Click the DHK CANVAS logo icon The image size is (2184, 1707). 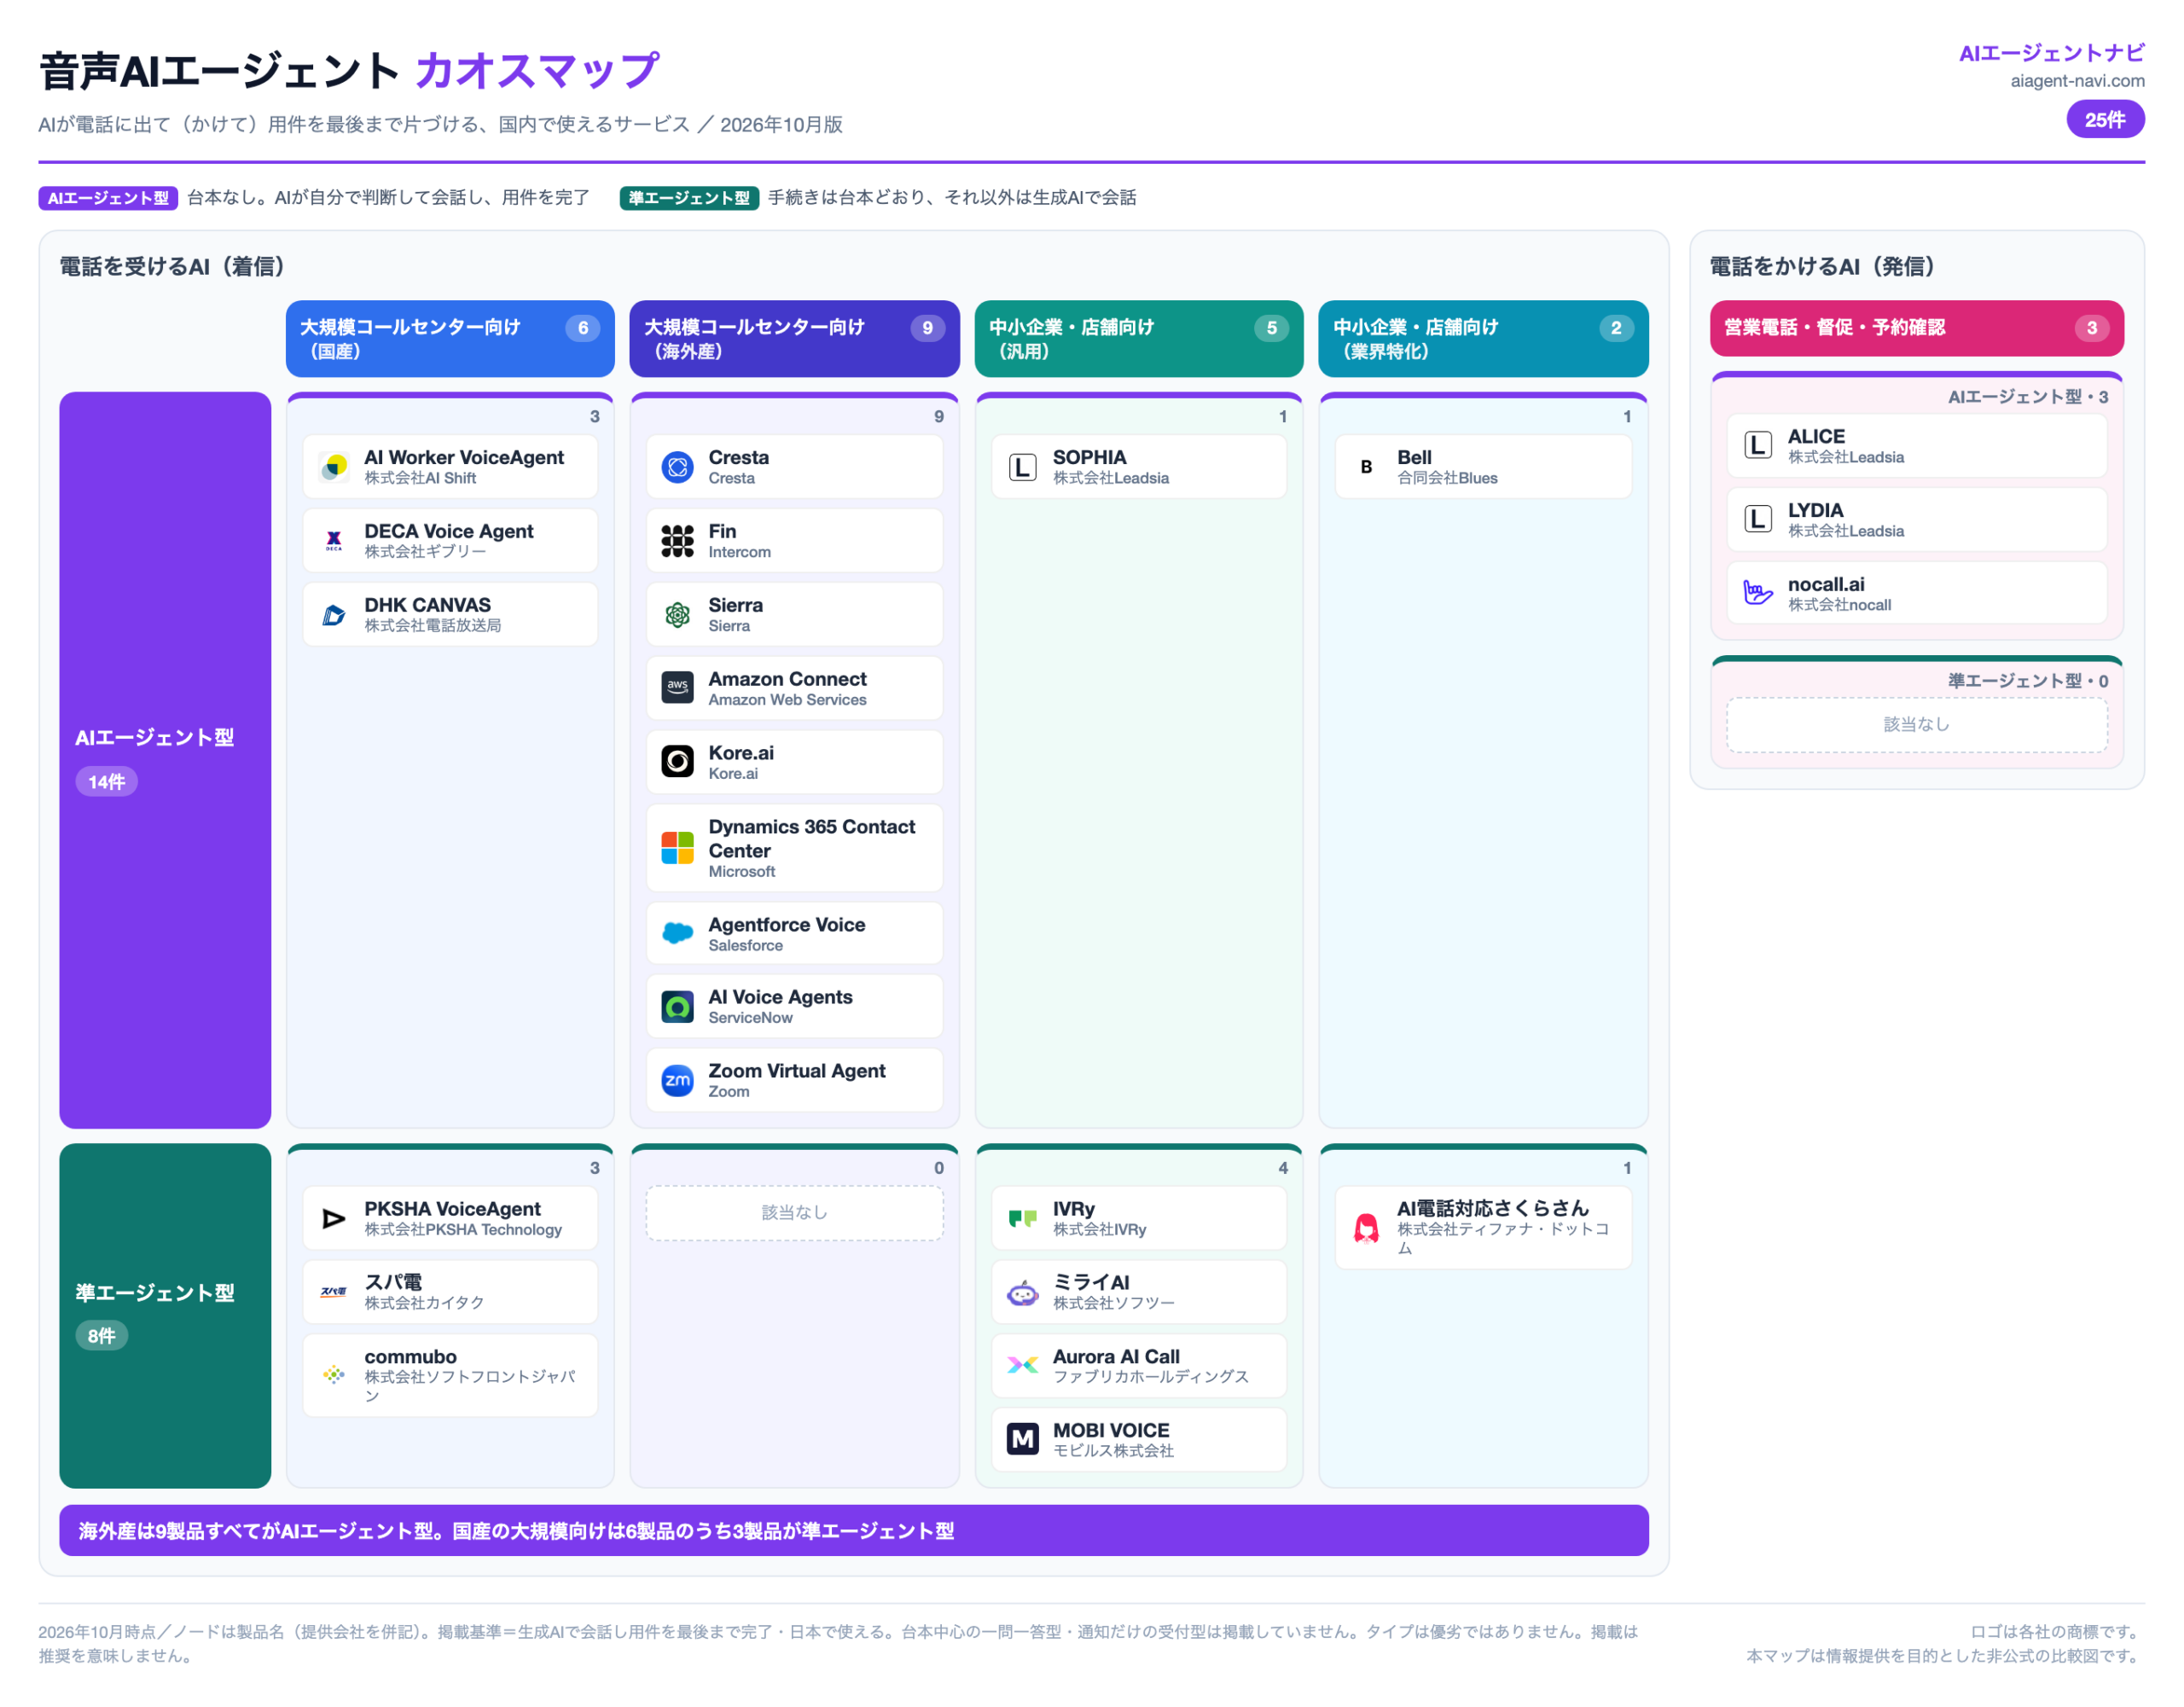coord(334,615)
